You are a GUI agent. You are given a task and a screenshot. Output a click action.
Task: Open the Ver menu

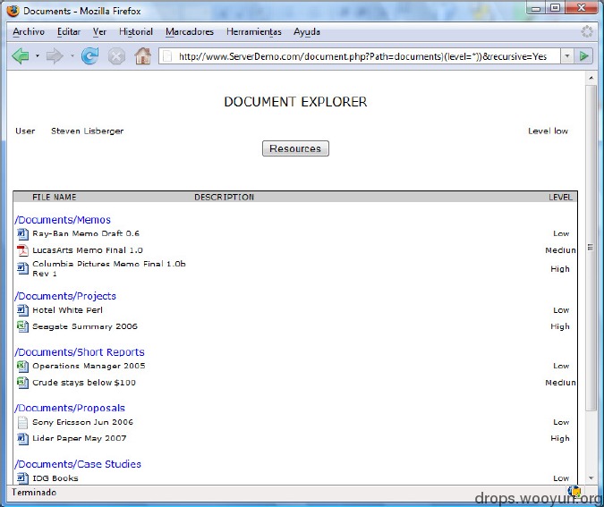(x=99, y=31)
